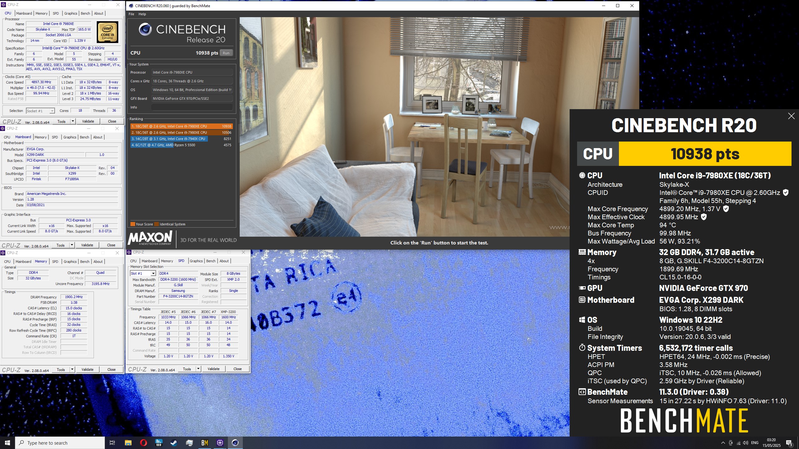
Task: Click the shield icon beside Max Effective Clock
Action: [x=704, y=217]
